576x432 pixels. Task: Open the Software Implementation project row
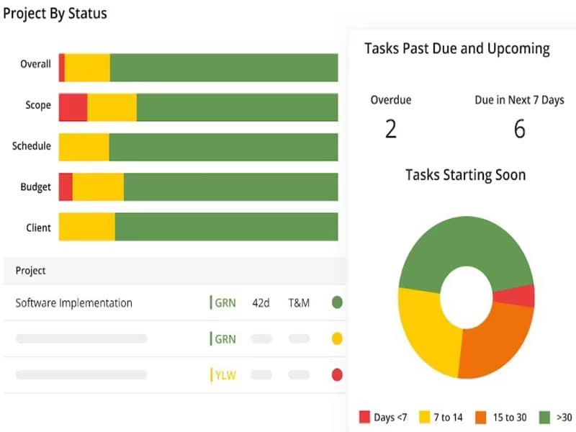click(x=175, y=302)
